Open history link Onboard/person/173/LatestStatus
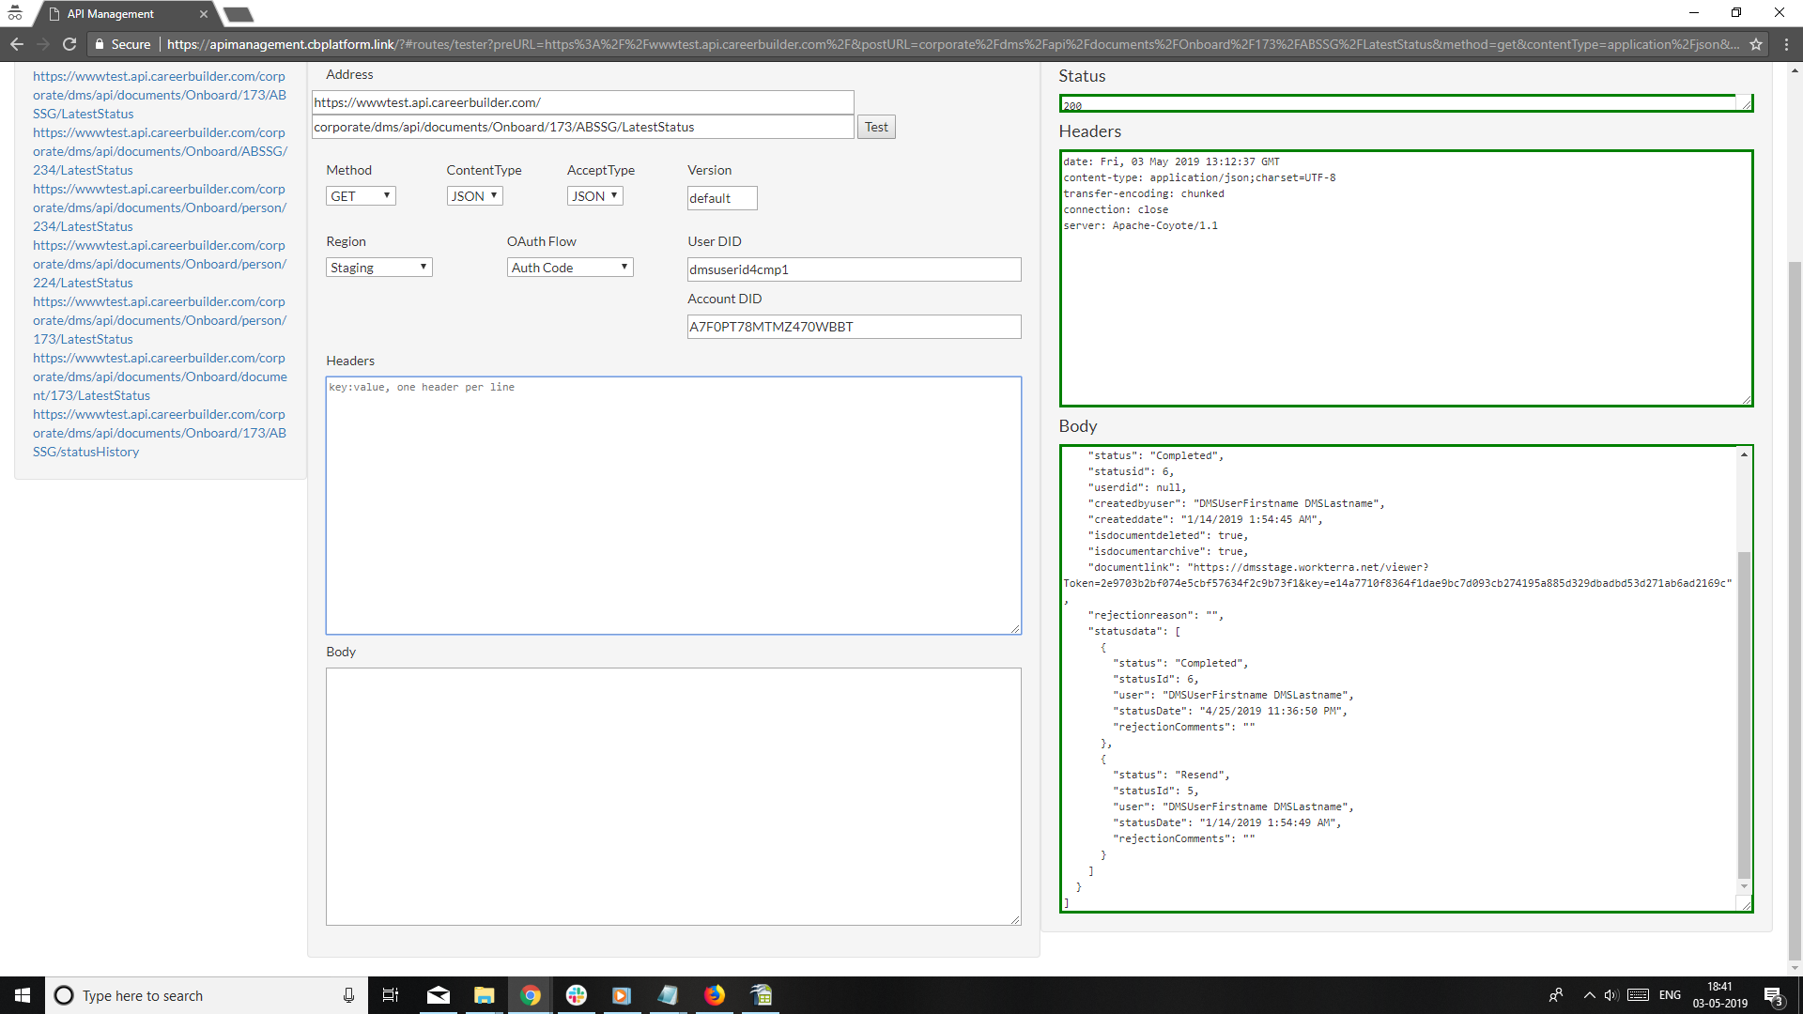The image size is (1803, 1014). tap(160, 320)
